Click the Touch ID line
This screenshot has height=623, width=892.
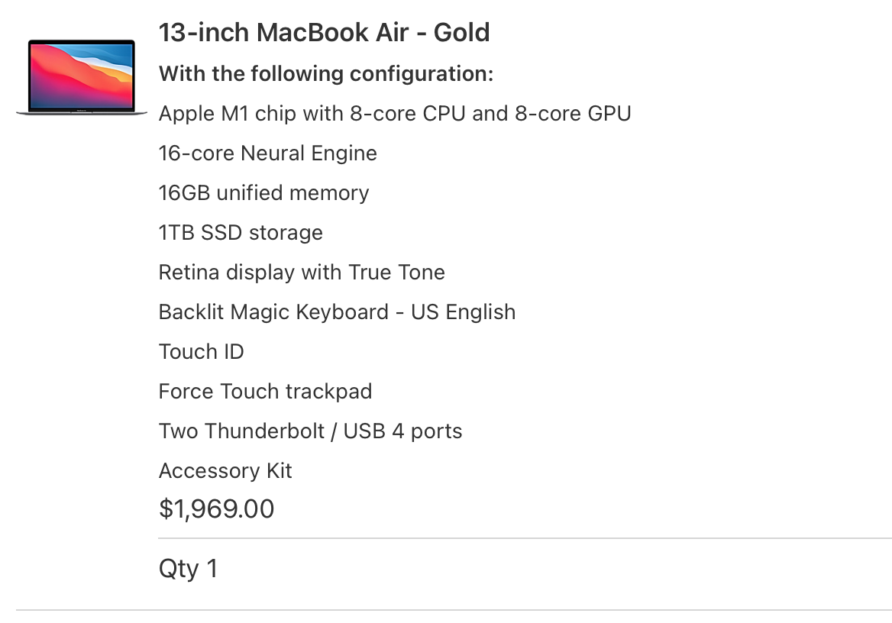coord(202,352)
